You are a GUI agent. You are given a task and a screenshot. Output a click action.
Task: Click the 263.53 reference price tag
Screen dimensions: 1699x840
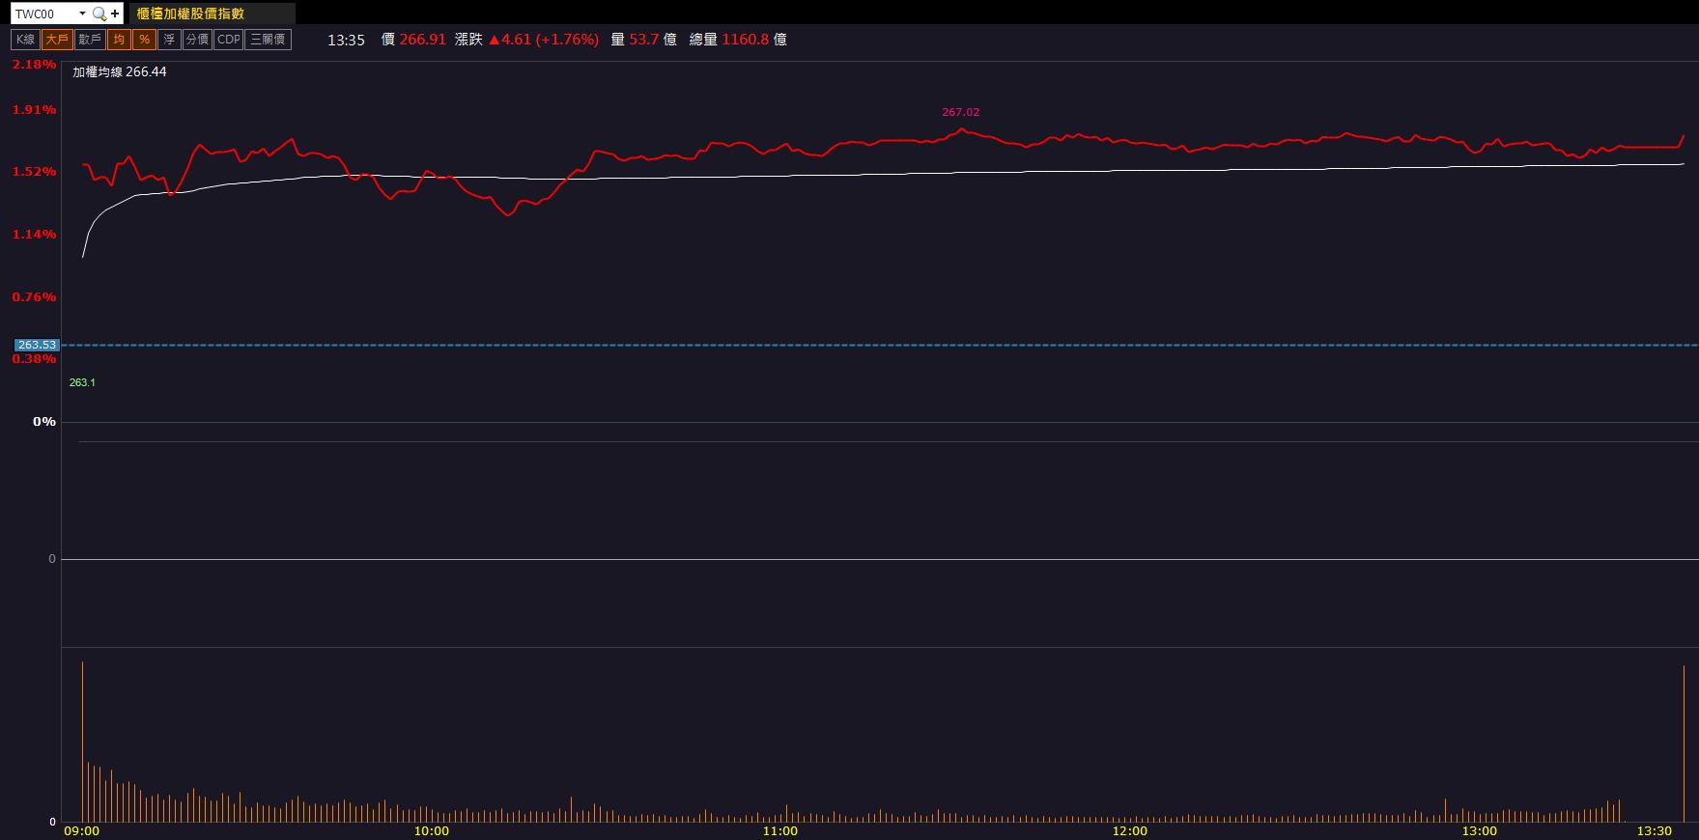[37, 345]
